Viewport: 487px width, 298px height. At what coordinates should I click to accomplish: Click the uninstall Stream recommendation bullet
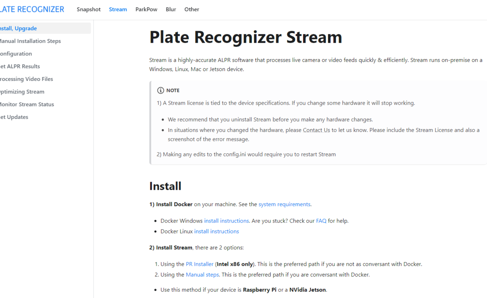tap(270, 119)
